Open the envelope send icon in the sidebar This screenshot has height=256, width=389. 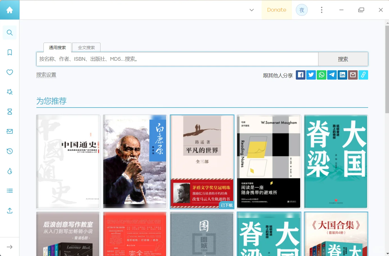tap(10, 132)
